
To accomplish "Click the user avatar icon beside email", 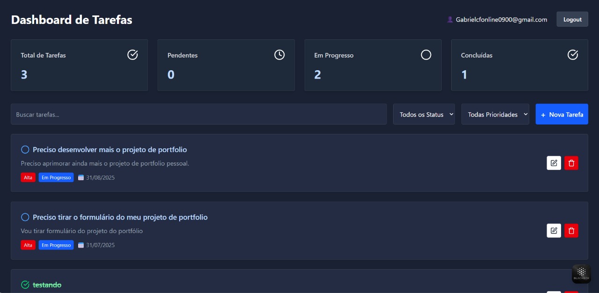I will tap(450, 20).
